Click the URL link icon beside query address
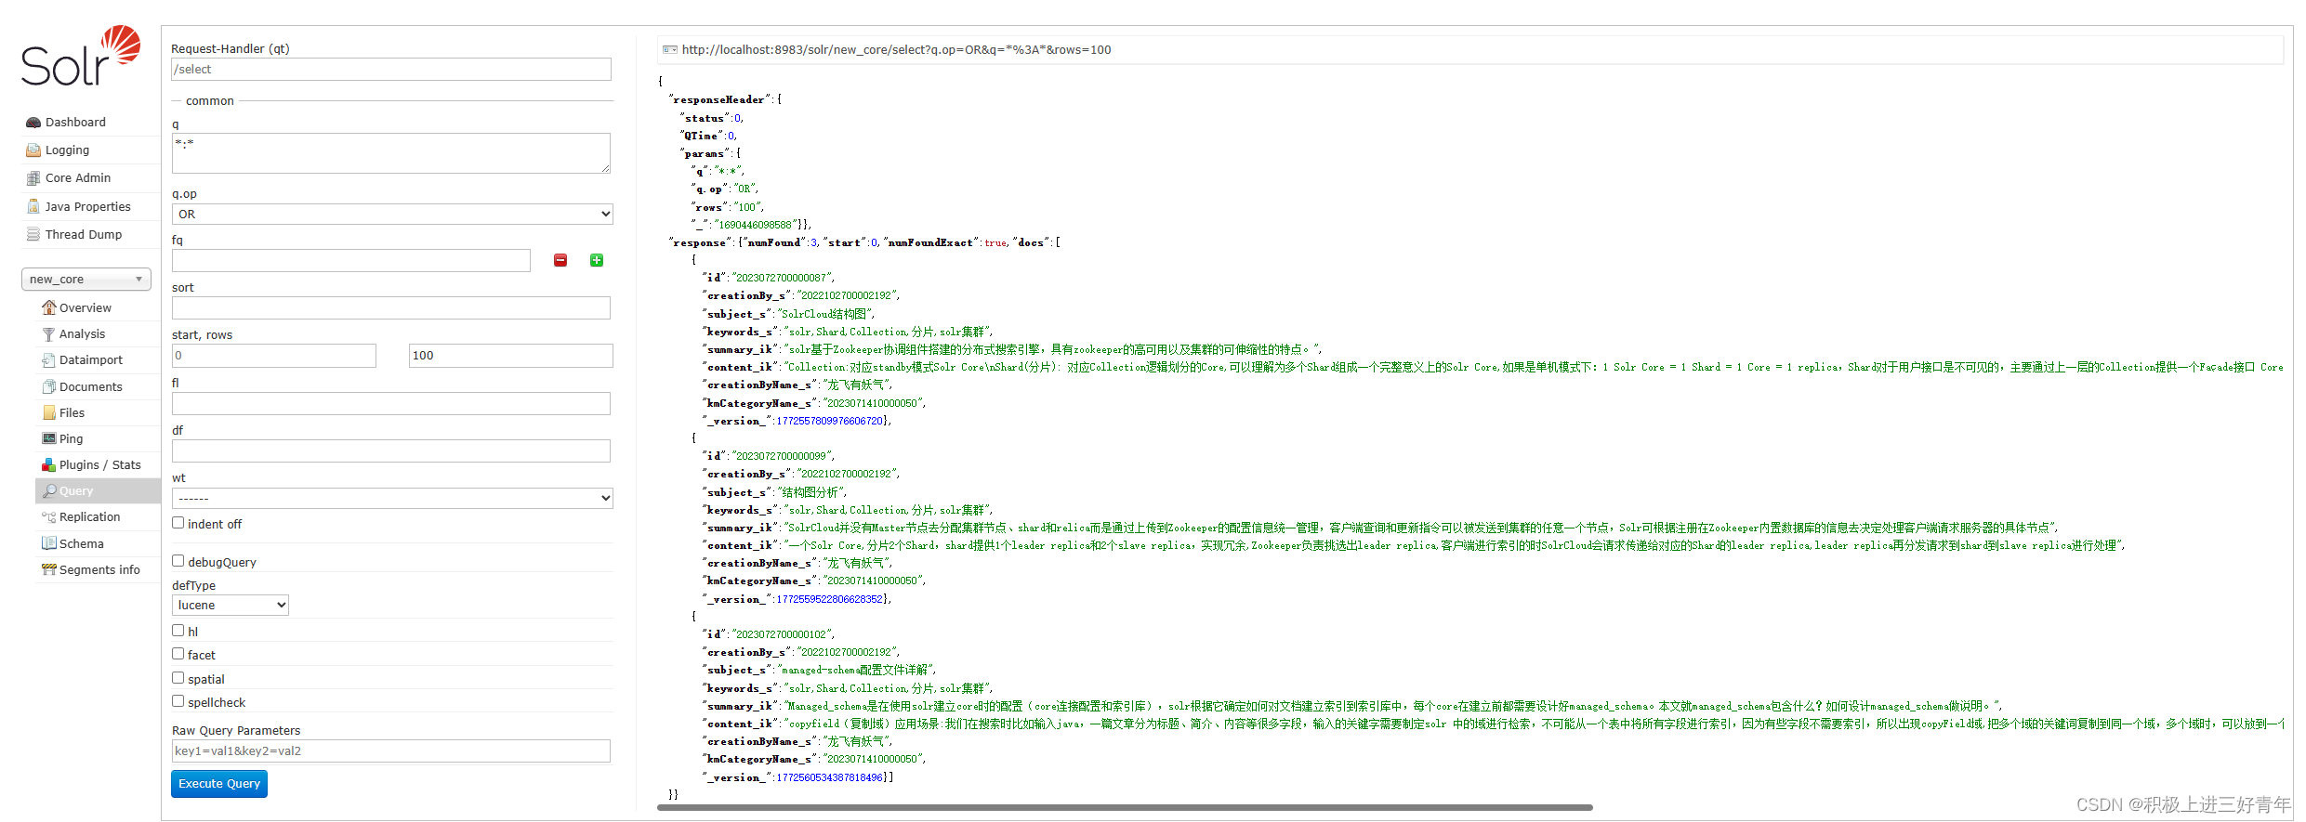The image size is (2306, 822). pos(669,50)
